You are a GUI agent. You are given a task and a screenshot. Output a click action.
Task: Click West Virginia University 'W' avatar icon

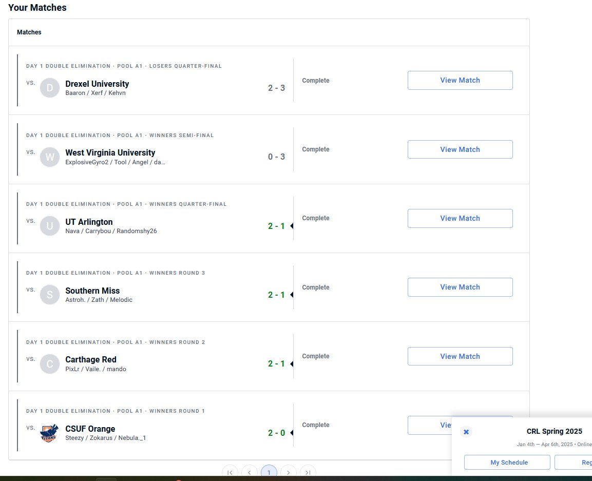(x=50, y=157)
